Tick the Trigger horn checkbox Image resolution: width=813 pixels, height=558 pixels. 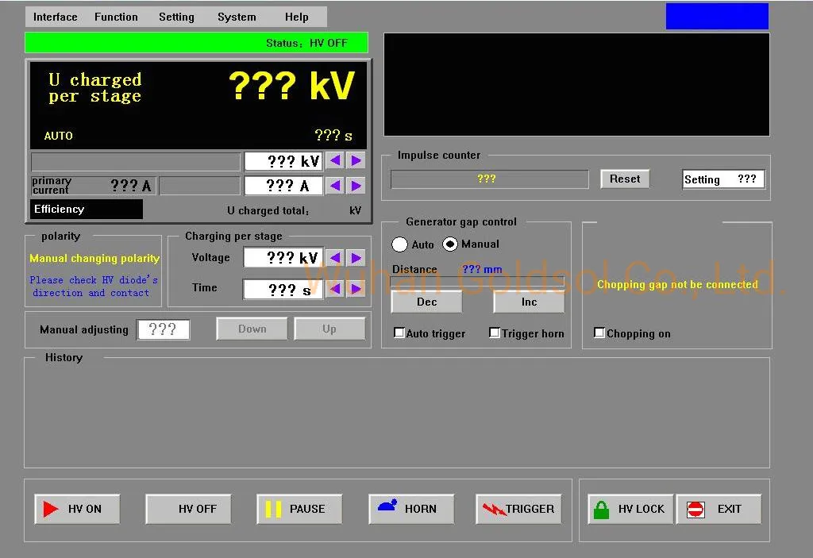495,333
